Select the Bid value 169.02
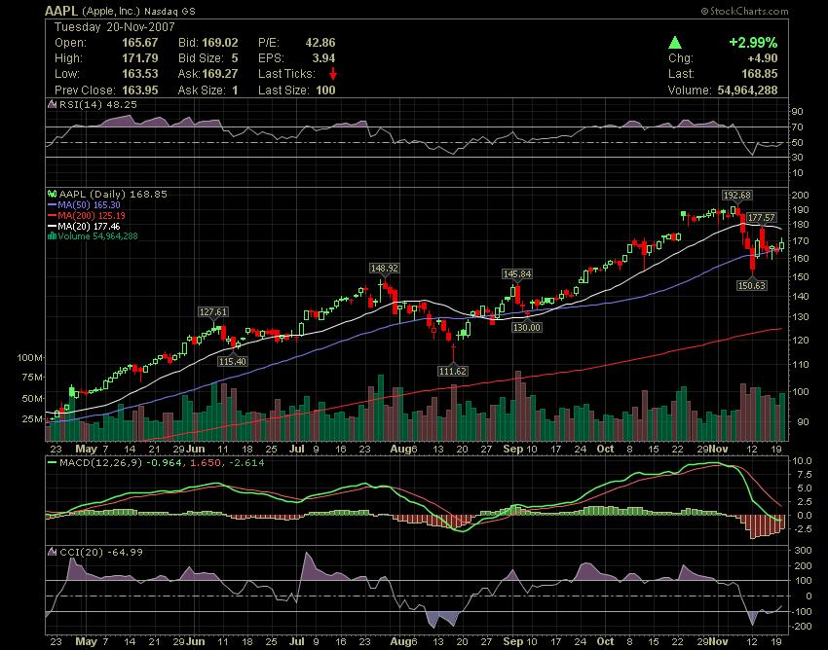This screenshot has height=650, width=828. point(220,43)
